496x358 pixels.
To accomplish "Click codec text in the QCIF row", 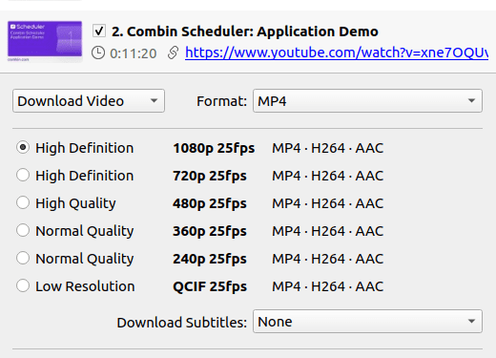I will [x=328, y=286].
